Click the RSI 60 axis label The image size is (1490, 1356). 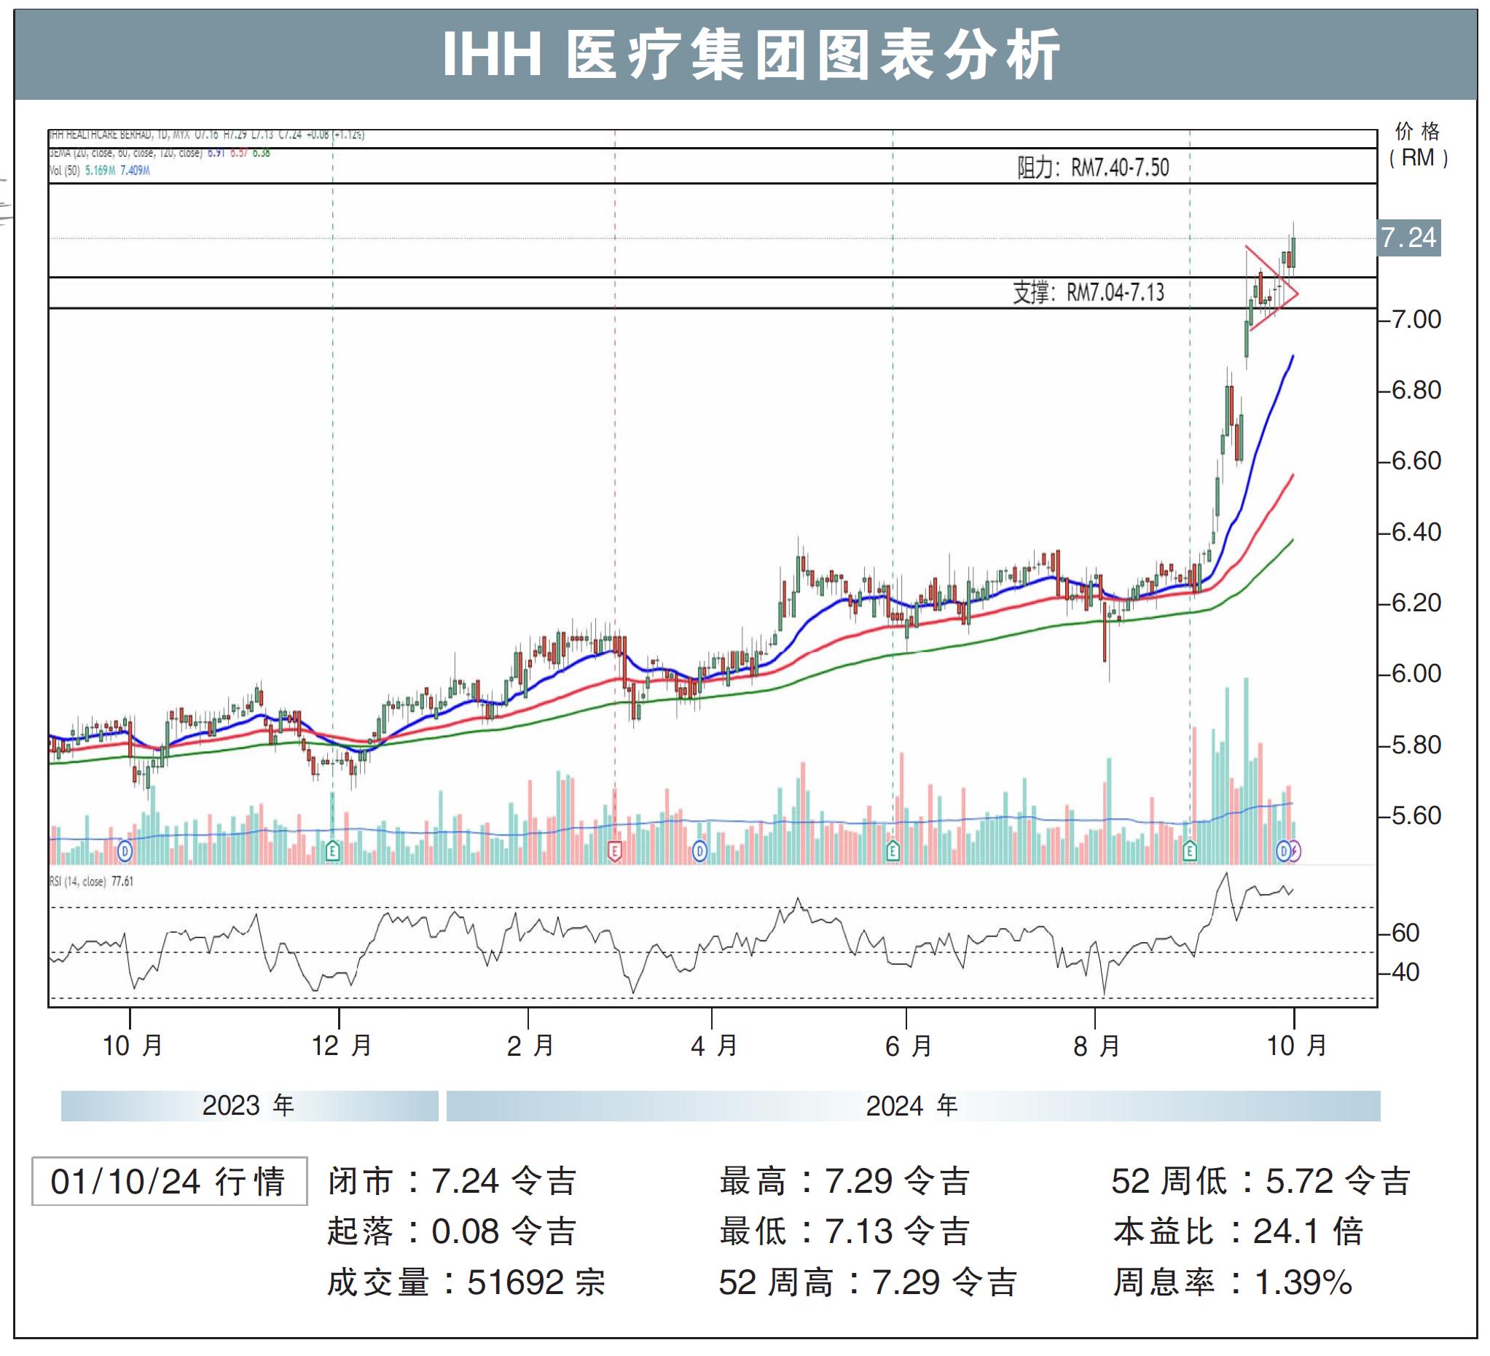click(x=1405, y=933)
